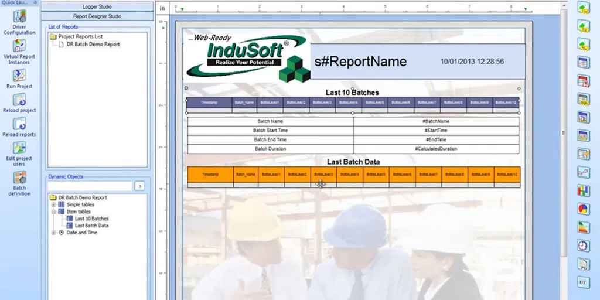The height and width of the screenshot is (300, 600).
Task: Click the #StartTime cell
Action: pos(436,131)
